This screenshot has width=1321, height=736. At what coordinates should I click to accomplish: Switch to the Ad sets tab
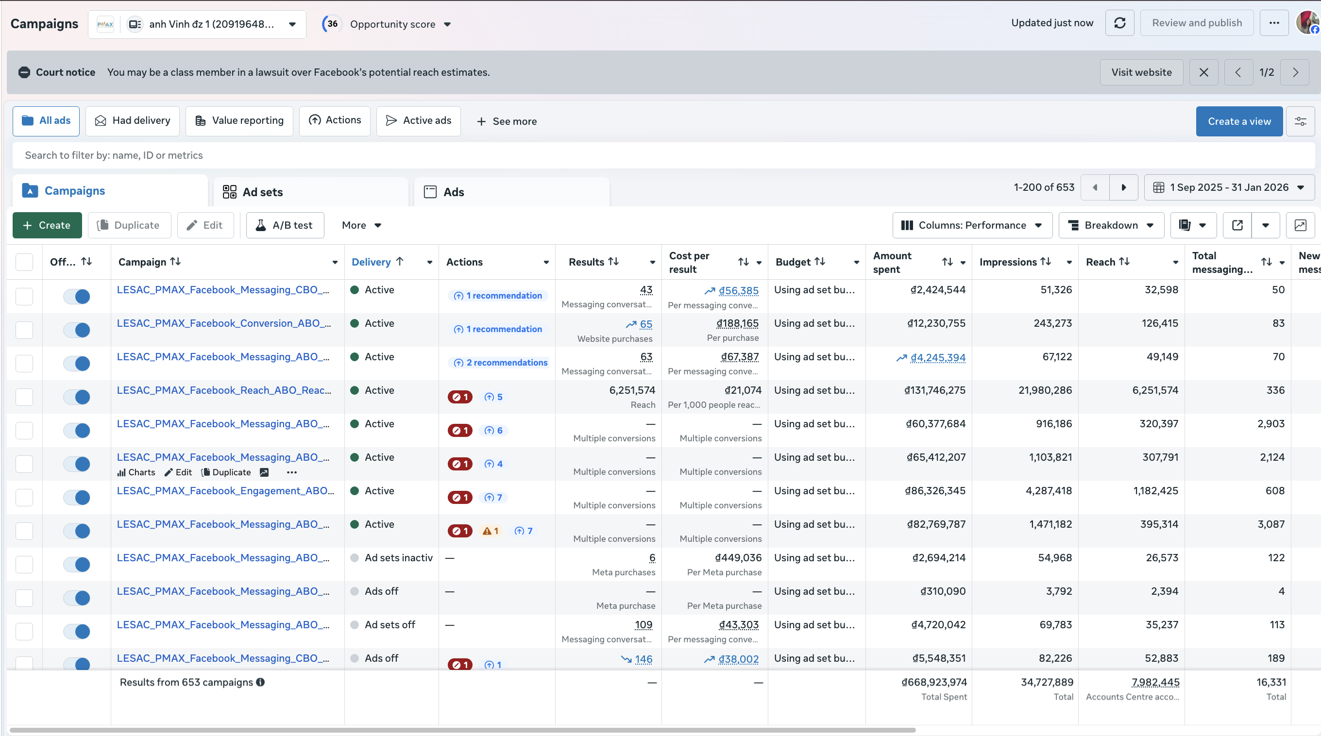262,192
